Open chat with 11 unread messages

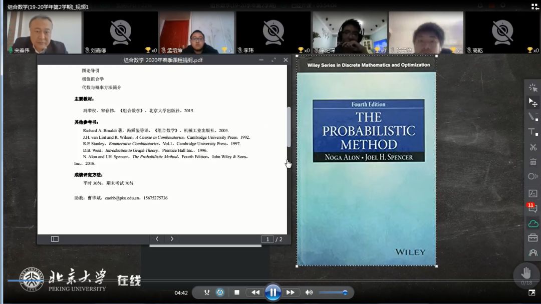[x=532, y=208]
